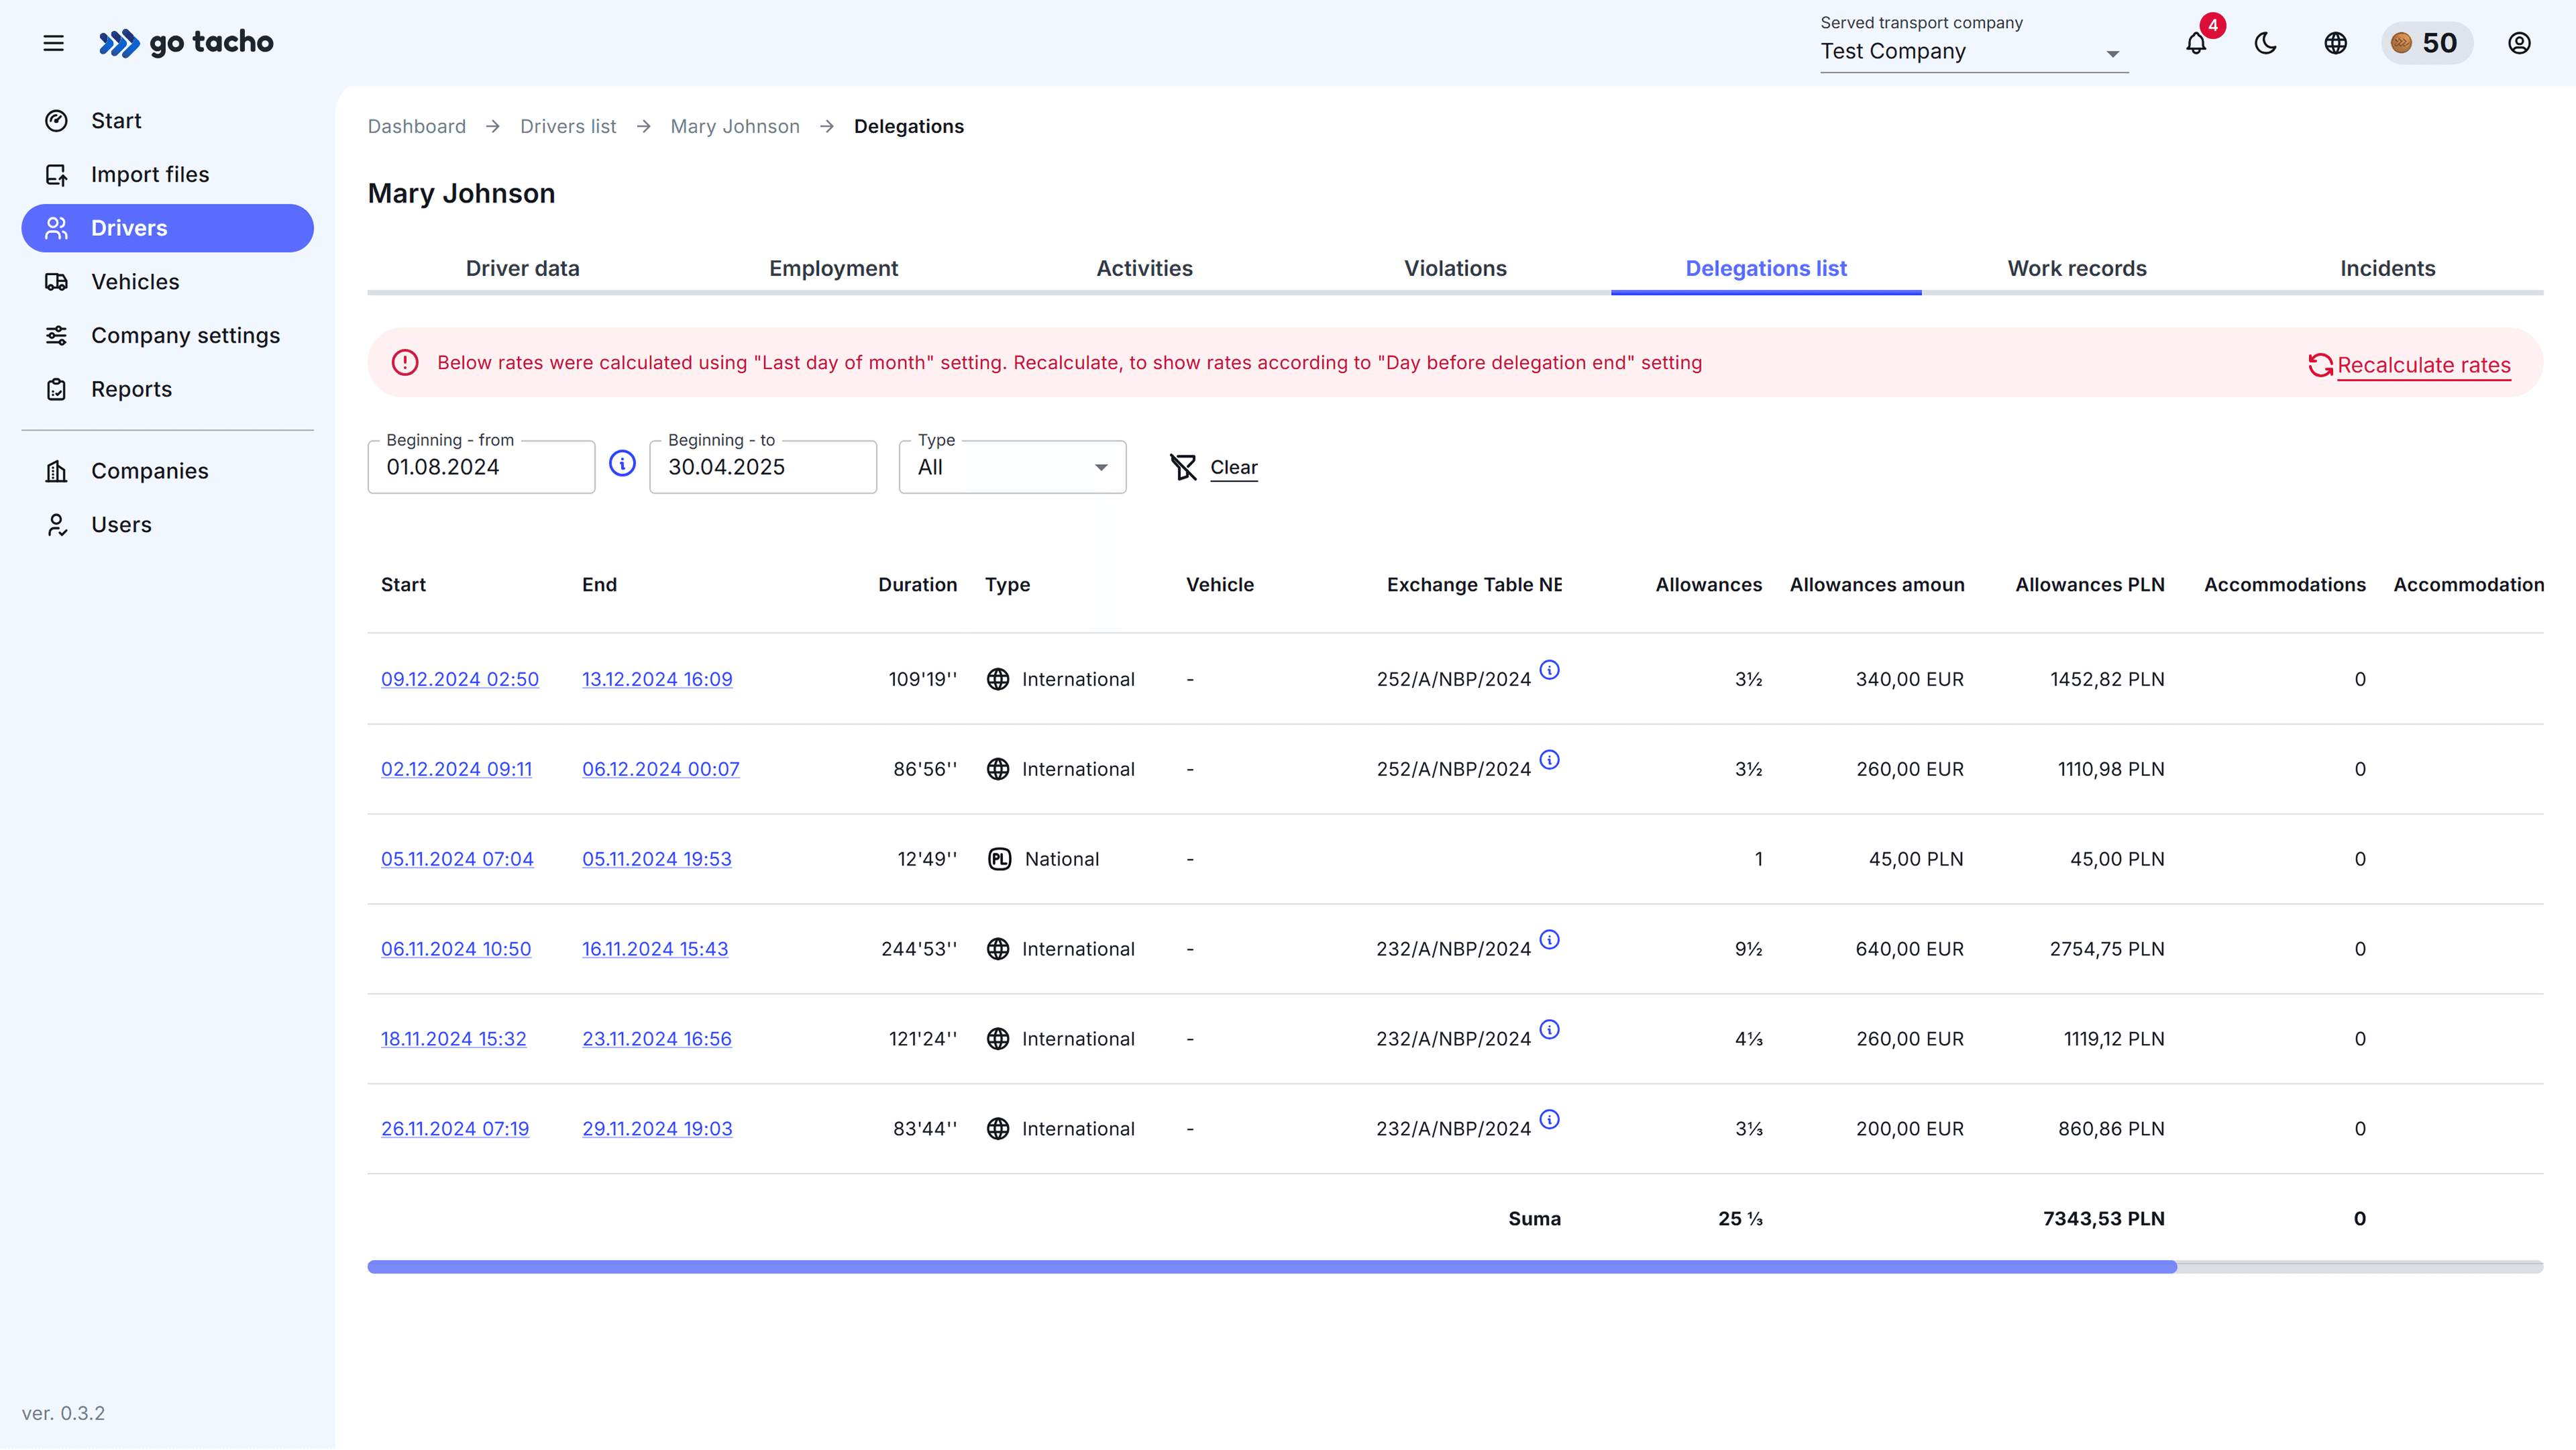Viewport: 2576px width, 1450px height.
Task: Expand Served transport company dropdown
Action: click(1974, 51)
